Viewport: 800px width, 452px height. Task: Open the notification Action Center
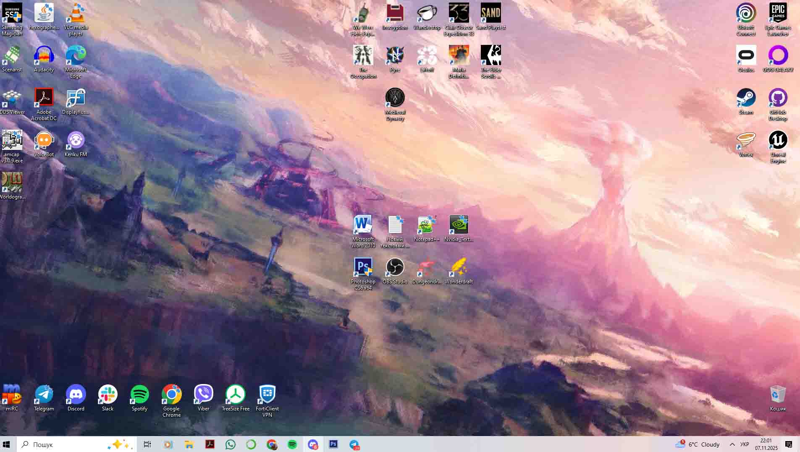[789, 444]
